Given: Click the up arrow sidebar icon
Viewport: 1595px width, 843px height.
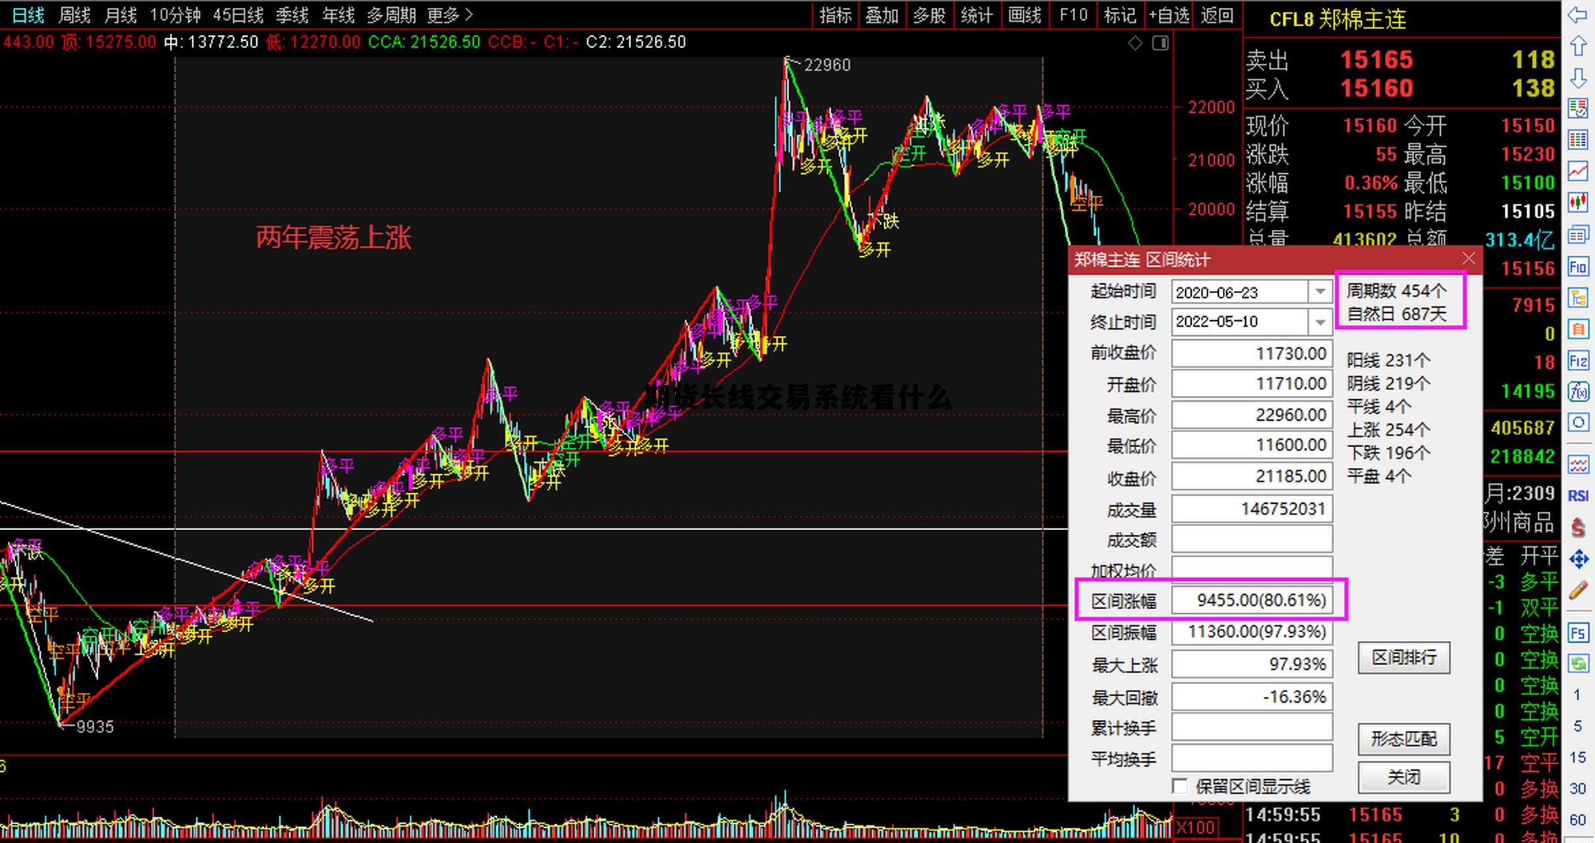Looking at the screenshot, I should point(1578,46).
